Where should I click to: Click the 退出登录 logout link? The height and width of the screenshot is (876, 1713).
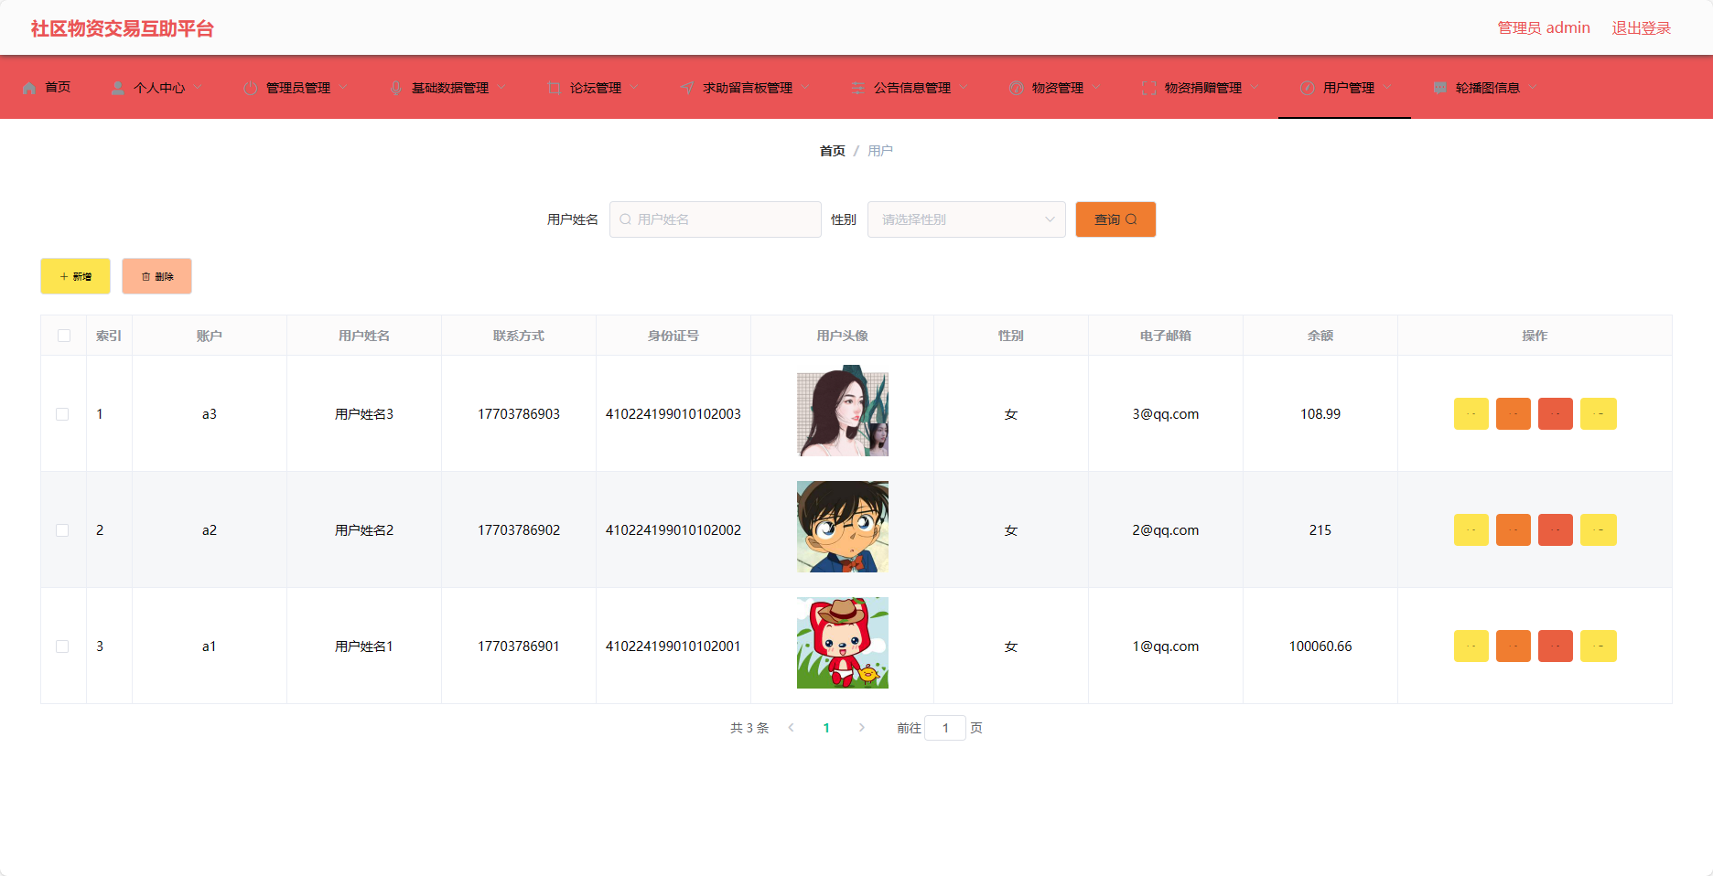pos(1642,28)
